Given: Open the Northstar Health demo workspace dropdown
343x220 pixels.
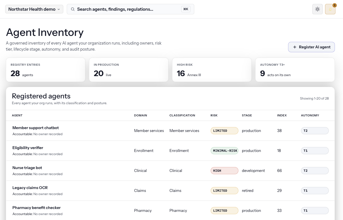Looking at the screenshot, I should tap(34, 9).
